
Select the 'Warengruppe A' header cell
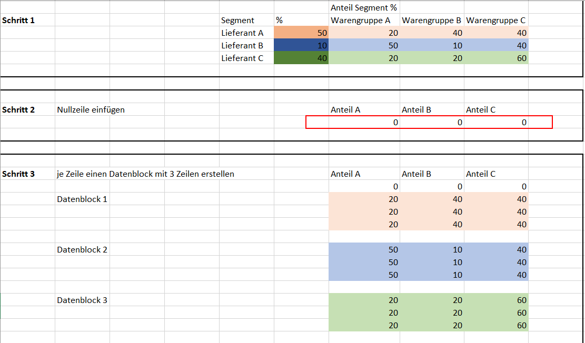[x=364, y=20]
